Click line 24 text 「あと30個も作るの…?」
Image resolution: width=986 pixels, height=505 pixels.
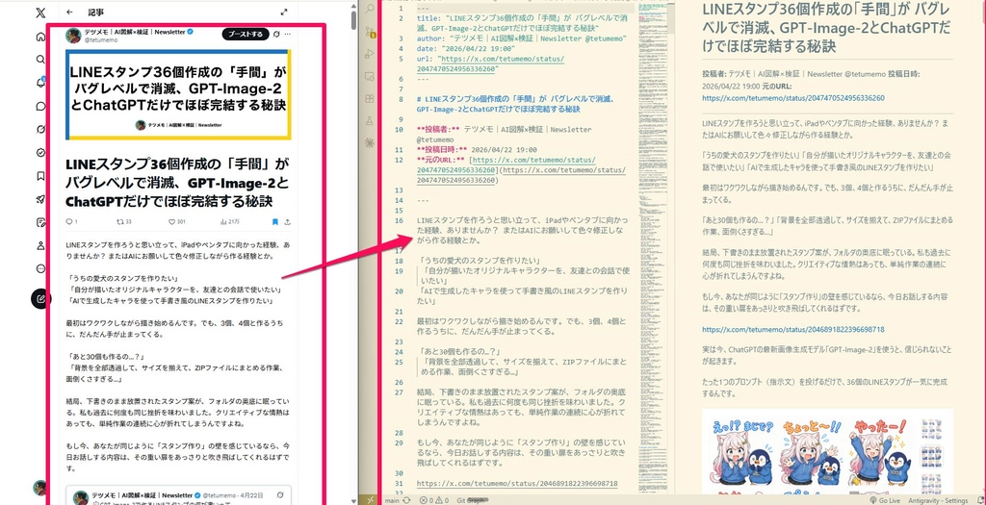coord(457,352)
